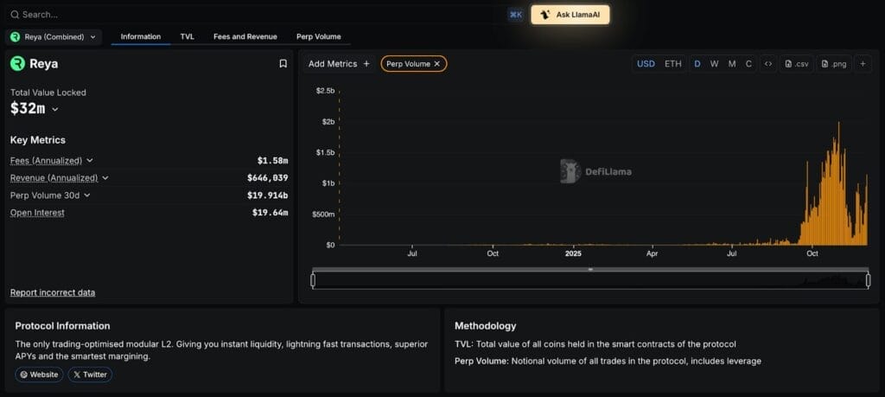Click the X icon in Twitter button
Image resolution: width=885 pixels, height=397 pixels.
pyautogui.click(x=77, y=375)
